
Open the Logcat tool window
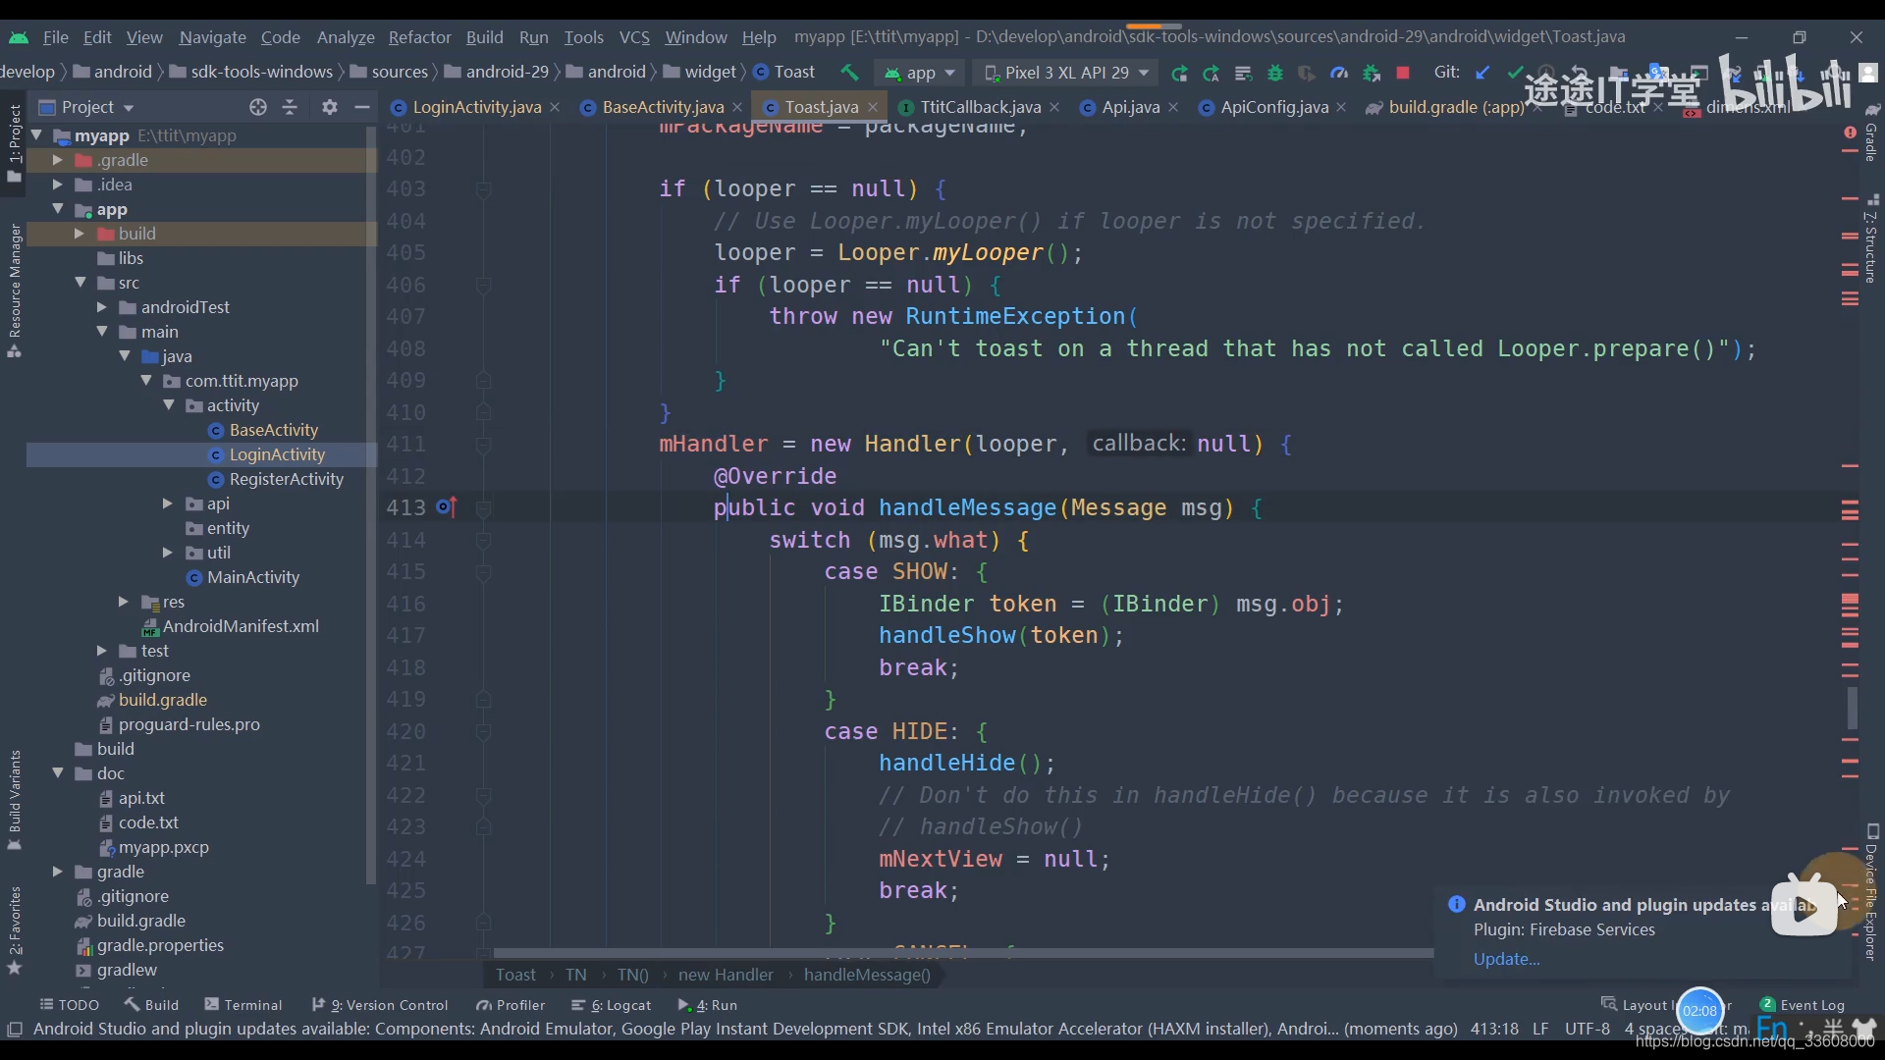[x=612, y=1005]
